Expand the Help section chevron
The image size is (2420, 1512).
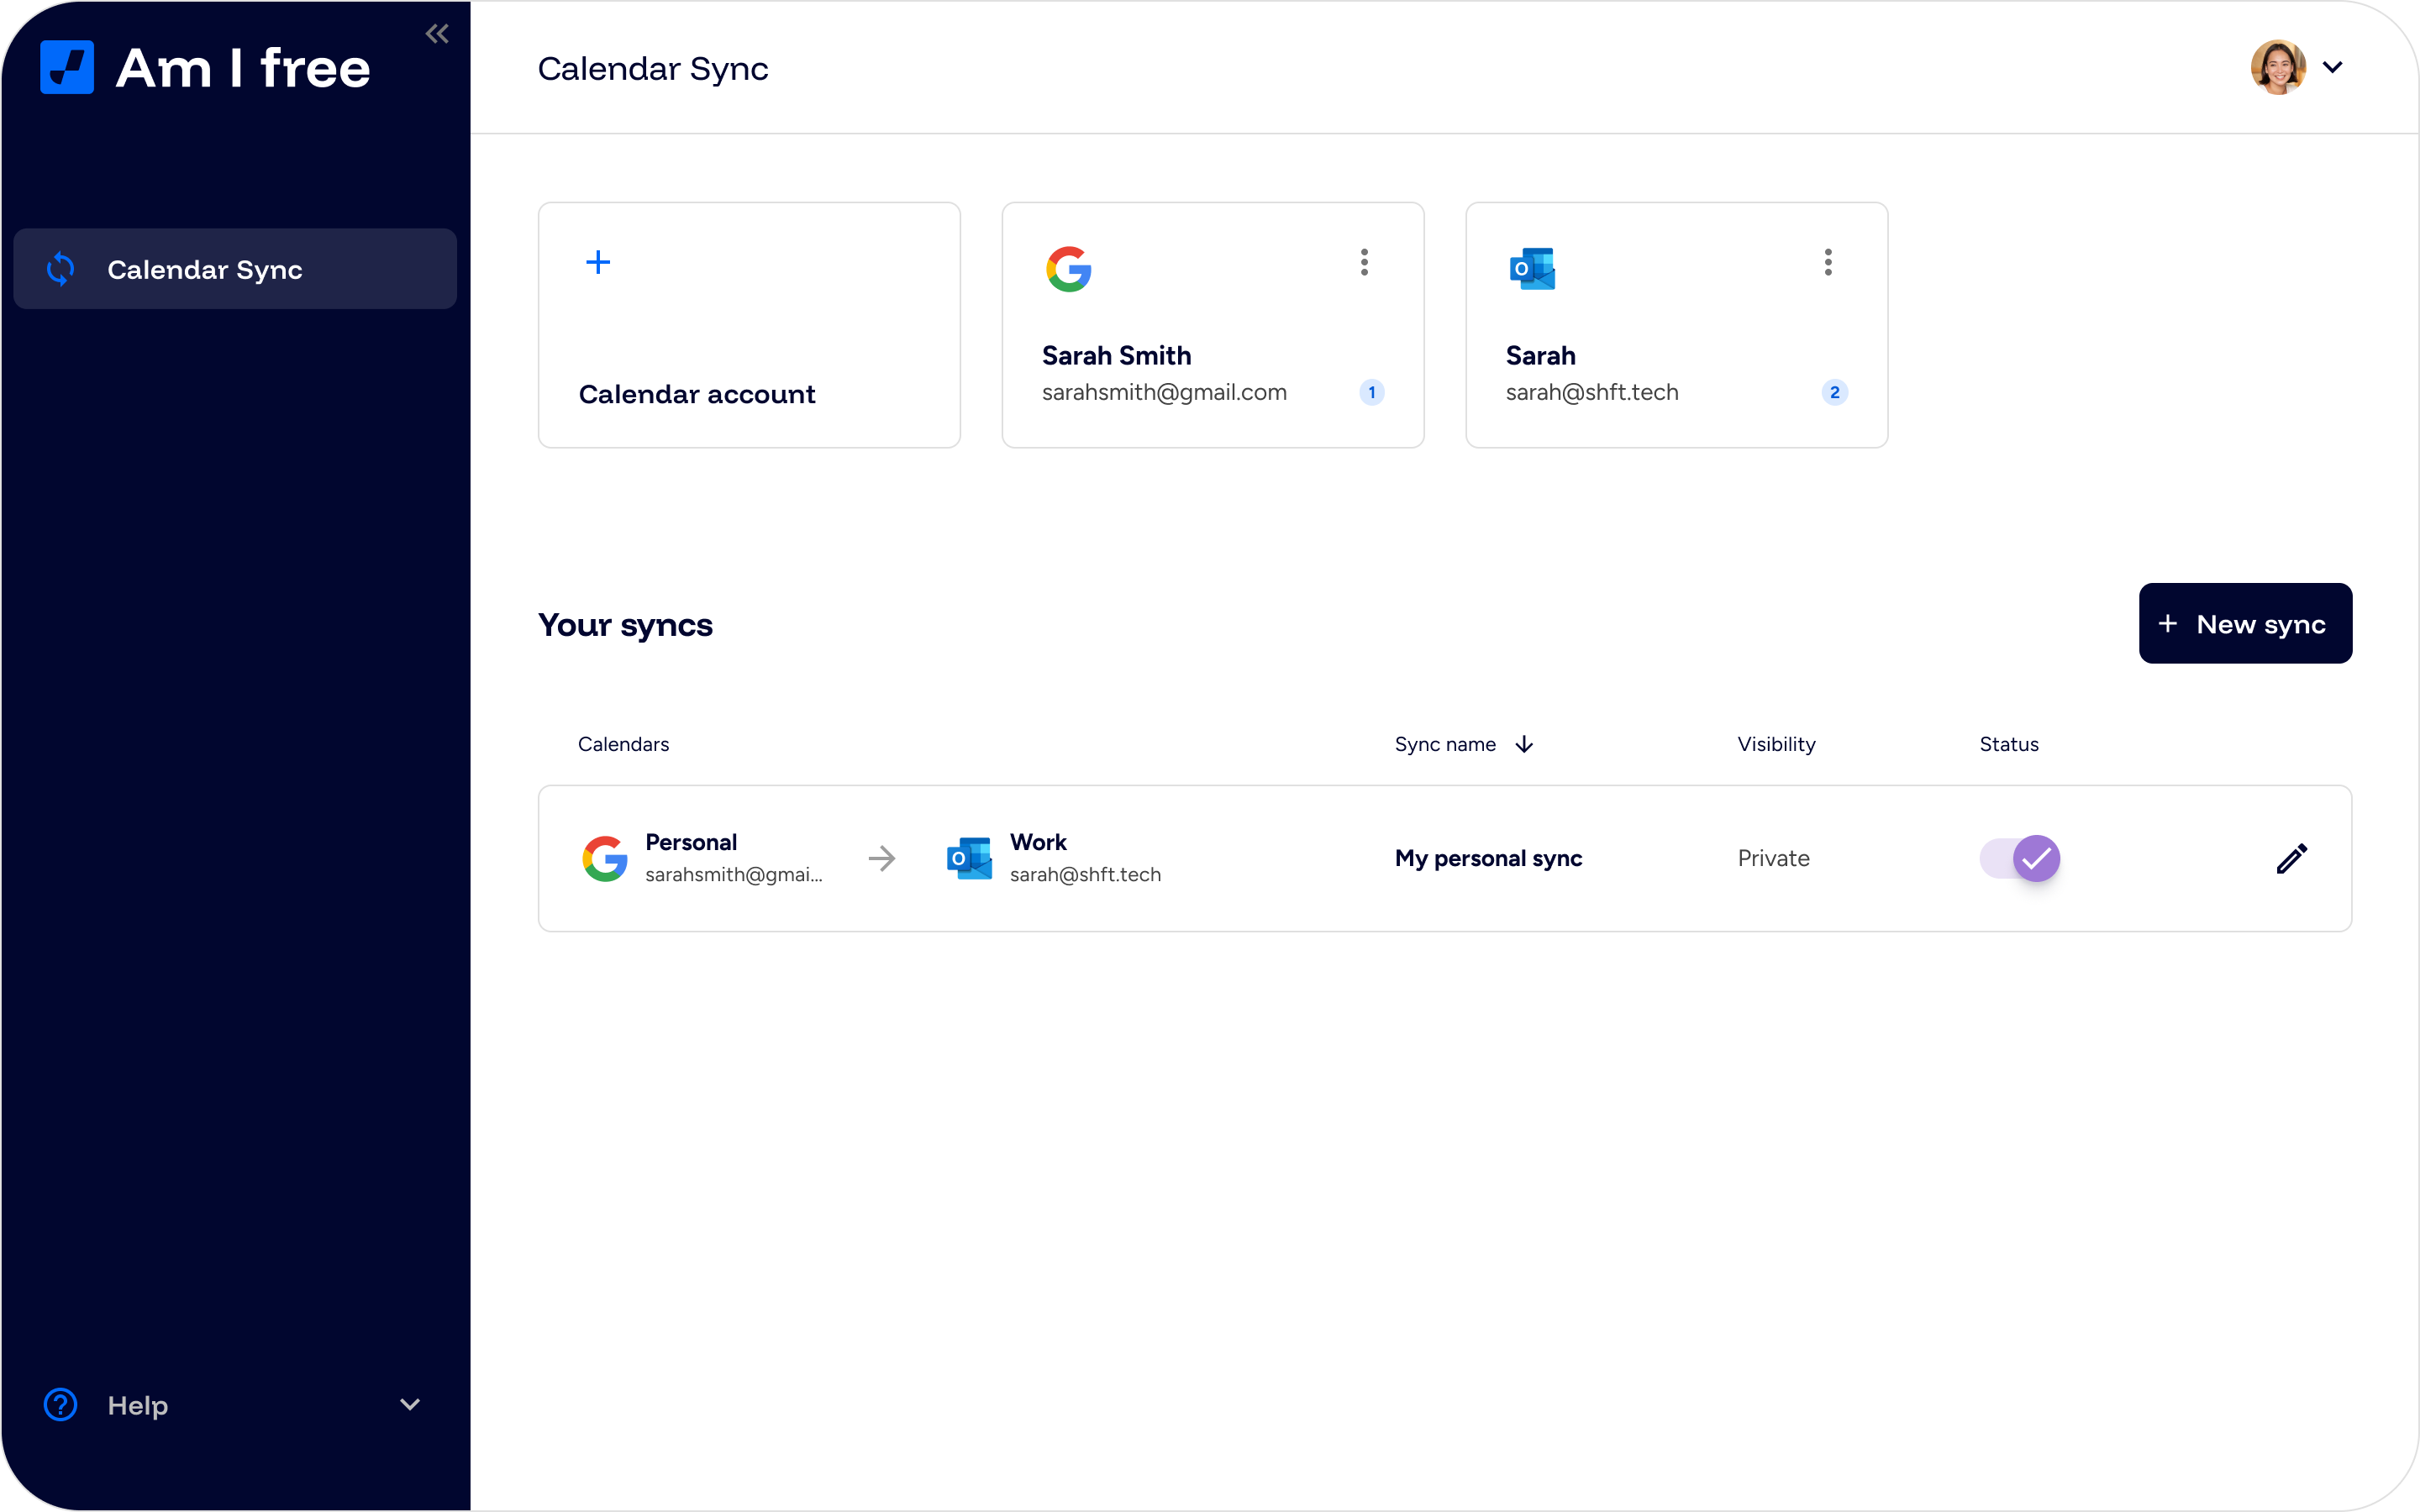[x=410, y=1404]
